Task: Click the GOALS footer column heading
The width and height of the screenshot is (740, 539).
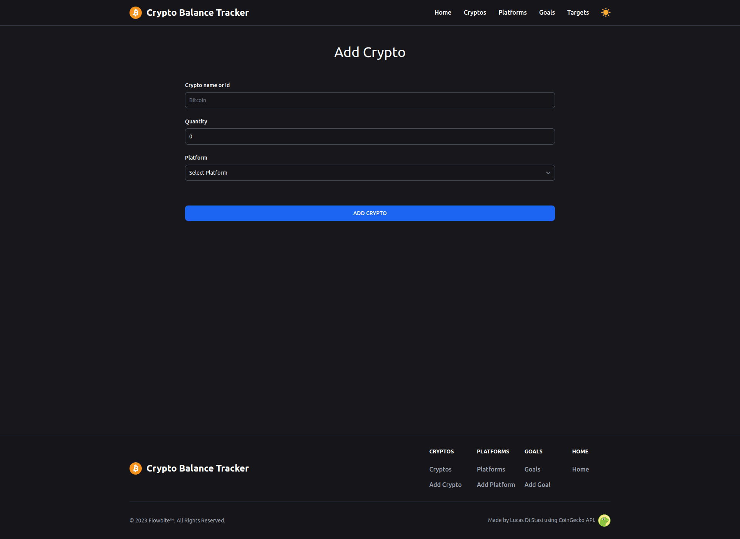Action: pos(533,451)
